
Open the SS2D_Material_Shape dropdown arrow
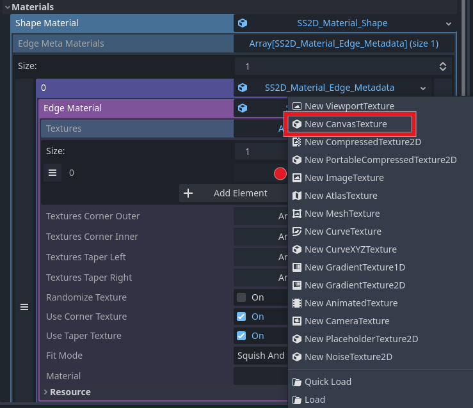coord(448,24)
